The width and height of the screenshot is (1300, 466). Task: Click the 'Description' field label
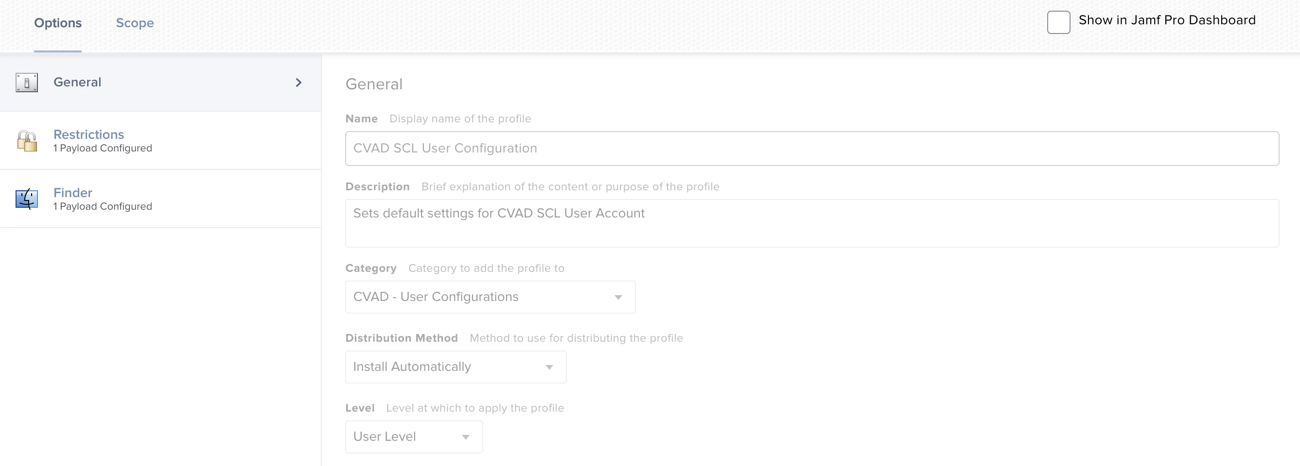(x=377, y=187)
